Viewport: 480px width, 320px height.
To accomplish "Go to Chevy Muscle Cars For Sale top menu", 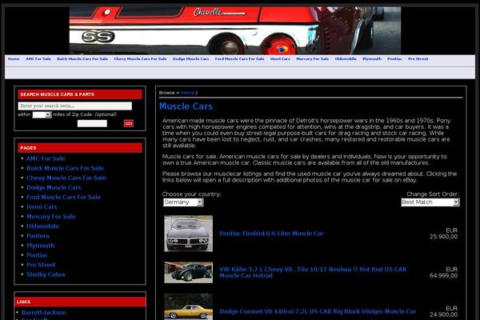I will pos(140,58).
